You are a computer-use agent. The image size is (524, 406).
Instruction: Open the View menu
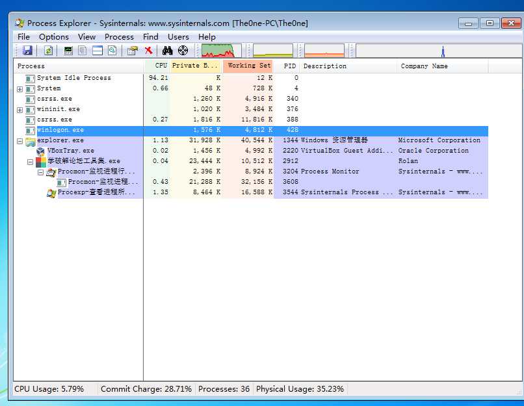coord(86,37)
